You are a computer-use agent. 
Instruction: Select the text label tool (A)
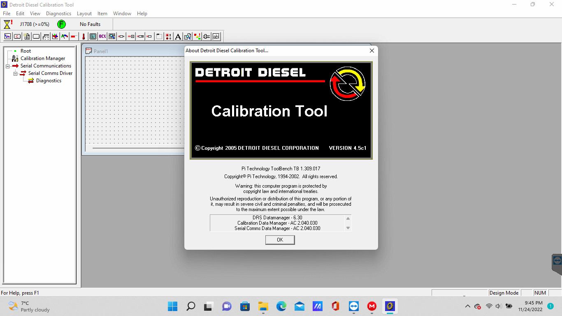(178, 36)
